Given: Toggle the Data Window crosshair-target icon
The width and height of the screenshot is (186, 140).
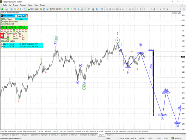Looking at the screenshot, I should click(15, 9).
